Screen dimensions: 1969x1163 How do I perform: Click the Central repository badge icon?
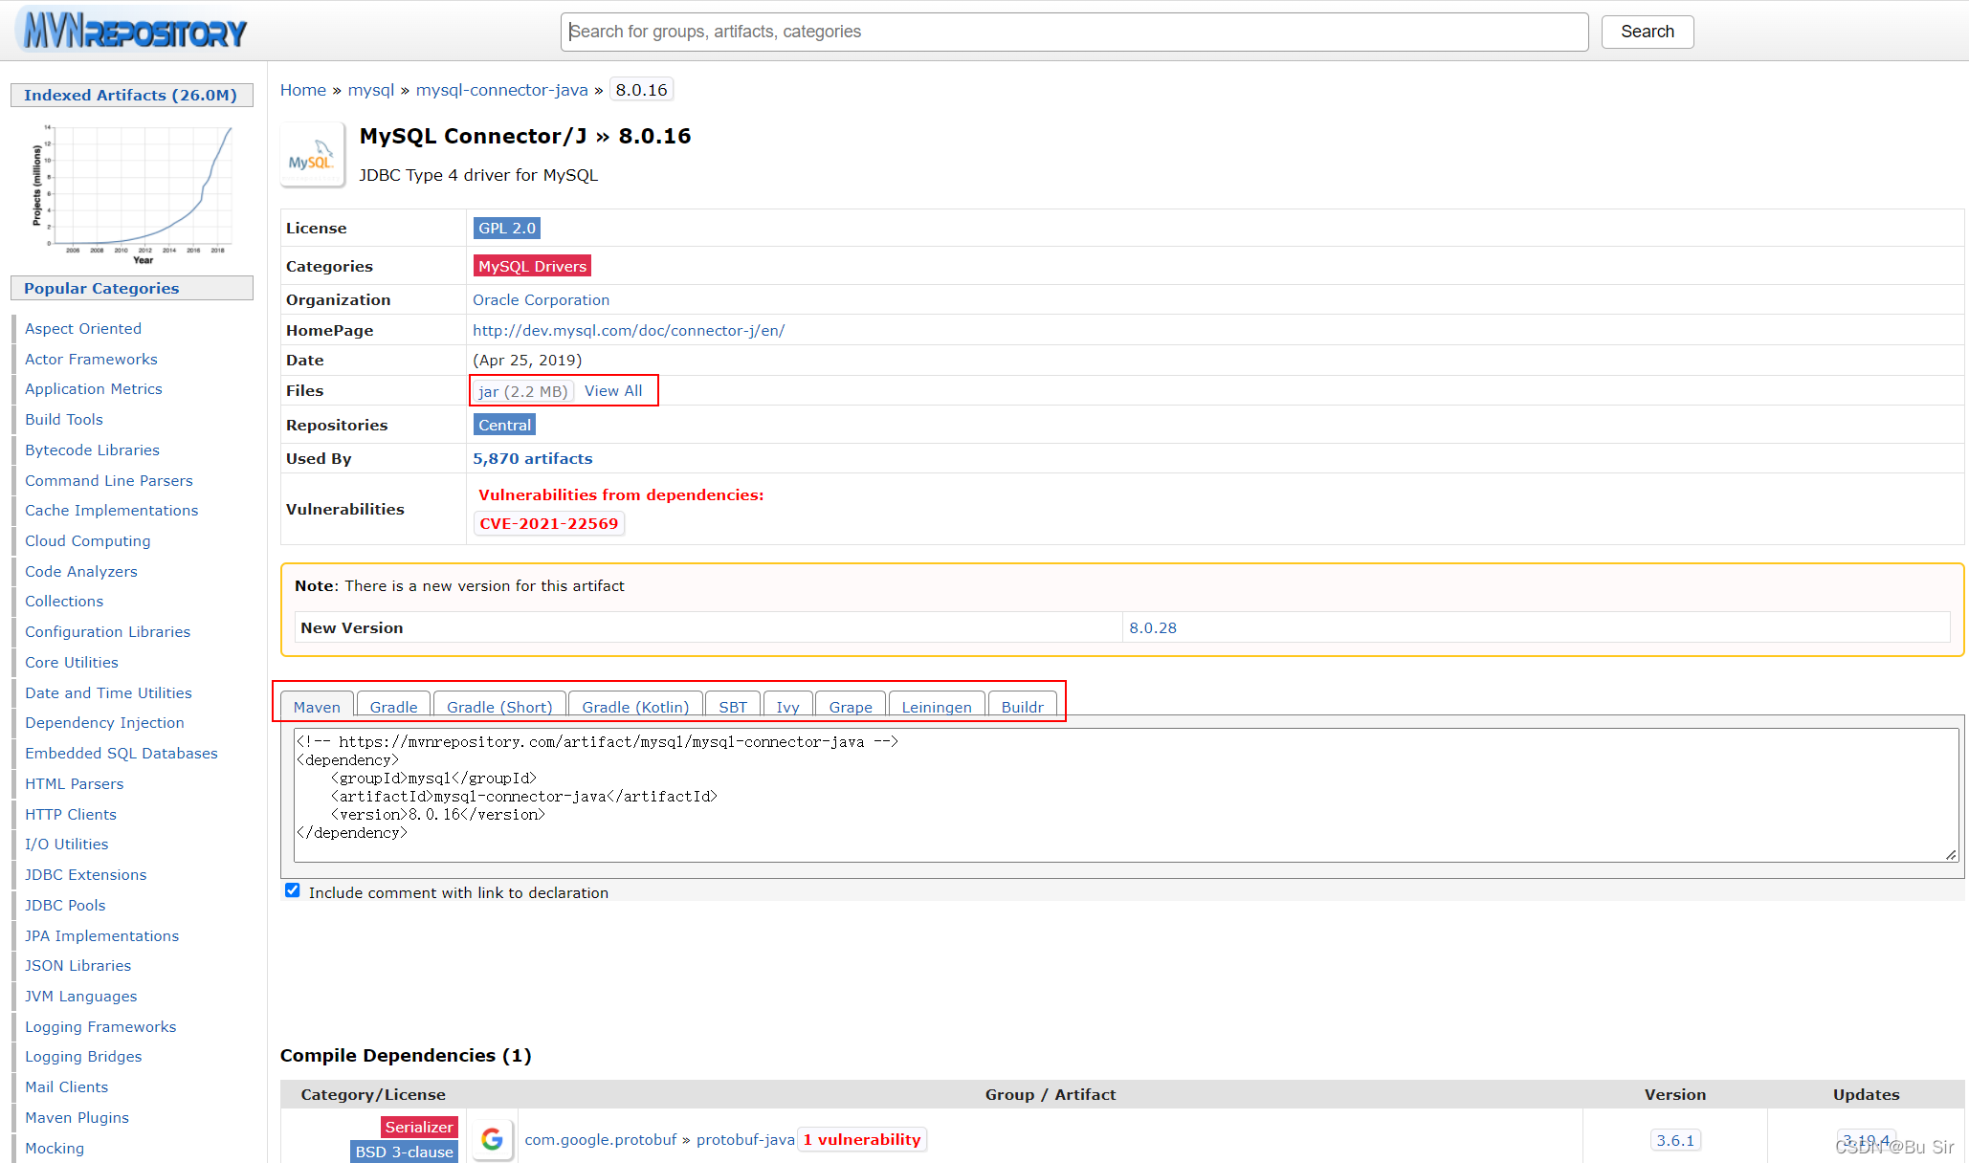click(501, 424)
